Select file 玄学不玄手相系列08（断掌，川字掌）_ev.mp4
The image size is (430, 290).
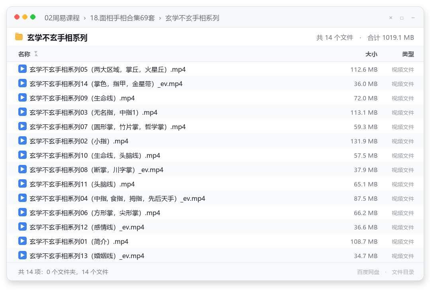pyautogui.click(x=215, y=170)
